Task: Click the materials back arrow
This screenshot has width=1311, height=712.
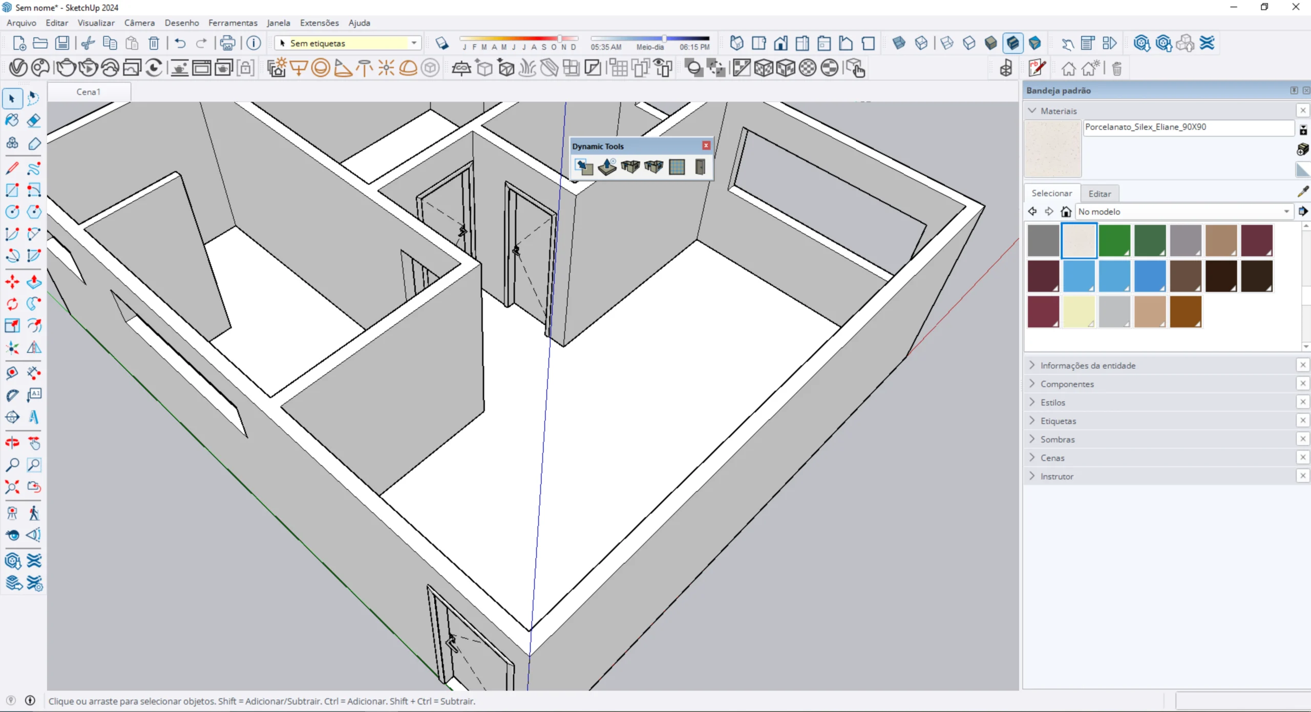Action: pos(1032,212)
